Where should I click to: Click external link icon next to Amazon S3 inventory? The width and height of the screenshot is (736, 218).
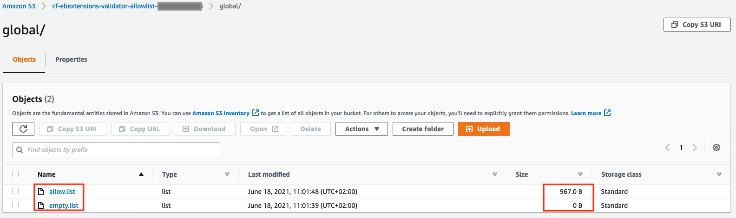(x=255, y=113)
